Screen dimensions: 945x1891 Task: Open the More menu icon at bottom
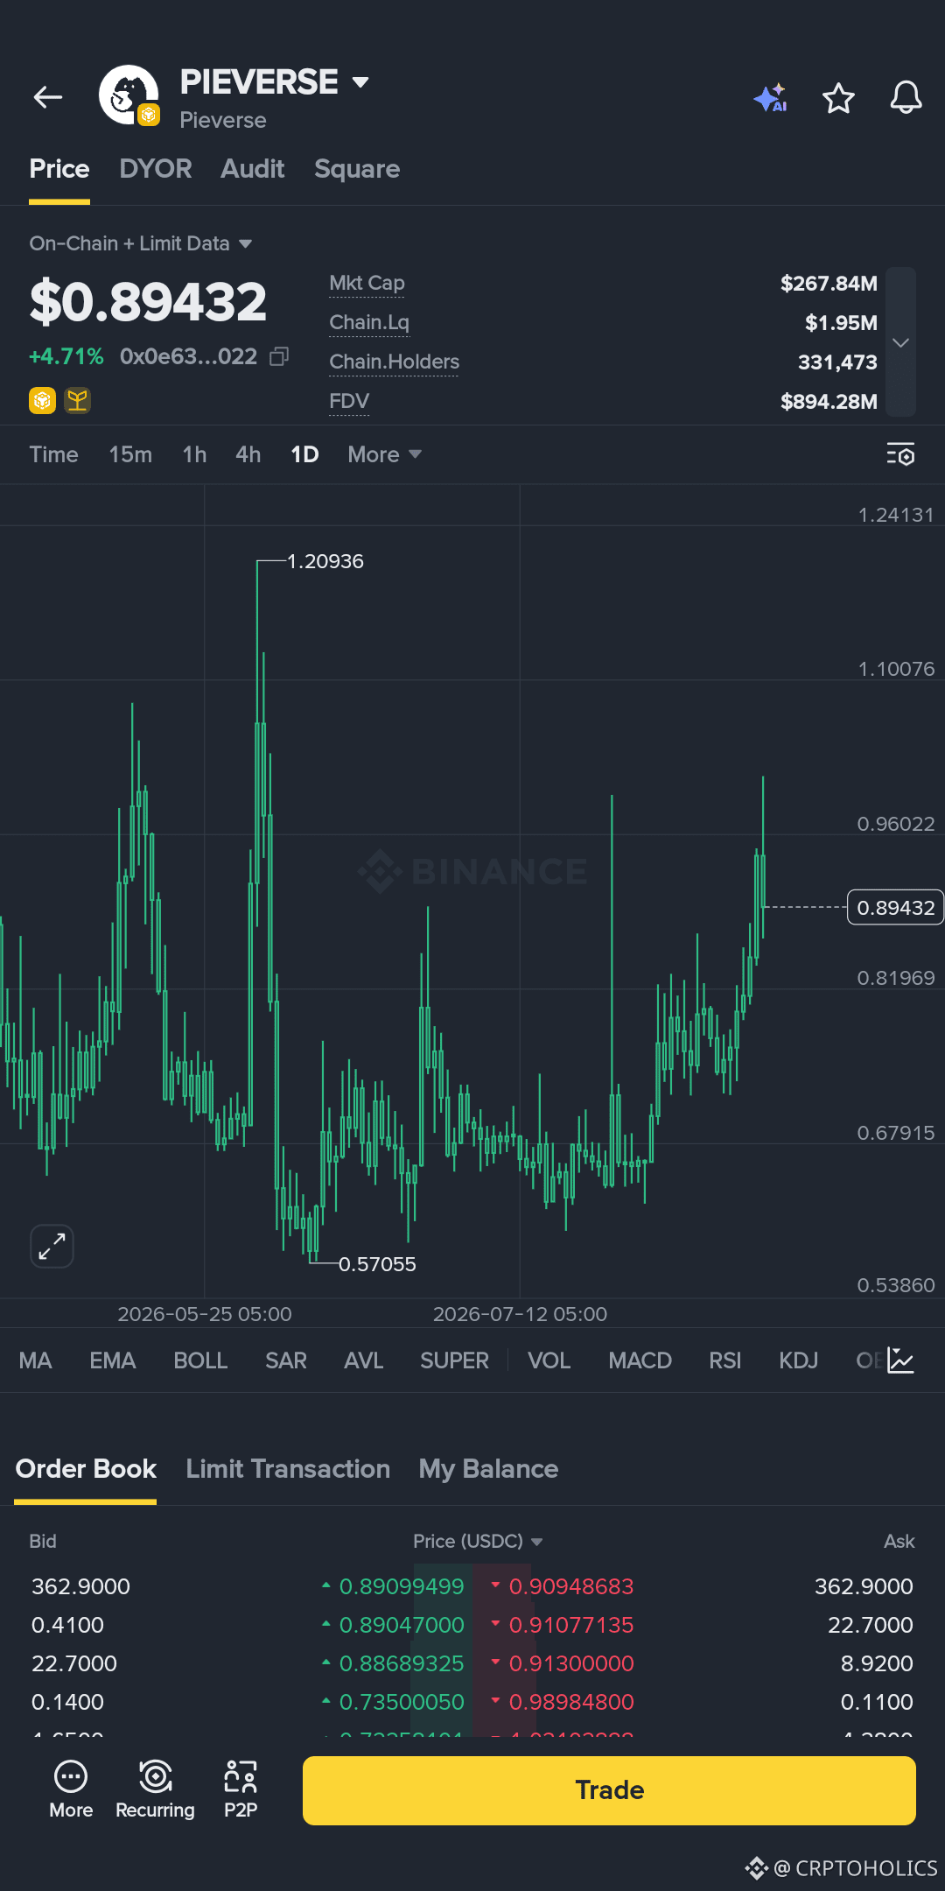(x=71, y=1789)
